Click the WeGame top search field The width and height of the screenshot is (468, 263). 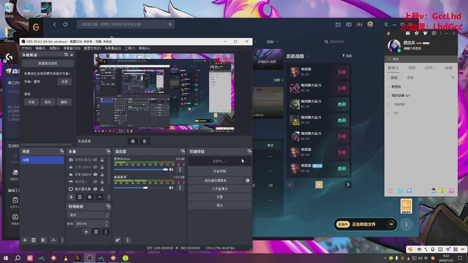coord(125,25)
